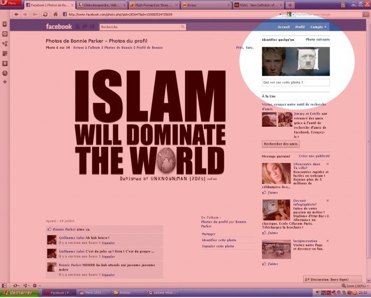Click Photo suivante link
Image resolution: width=371 pixels, height=298 pixels.
[317, 40]
